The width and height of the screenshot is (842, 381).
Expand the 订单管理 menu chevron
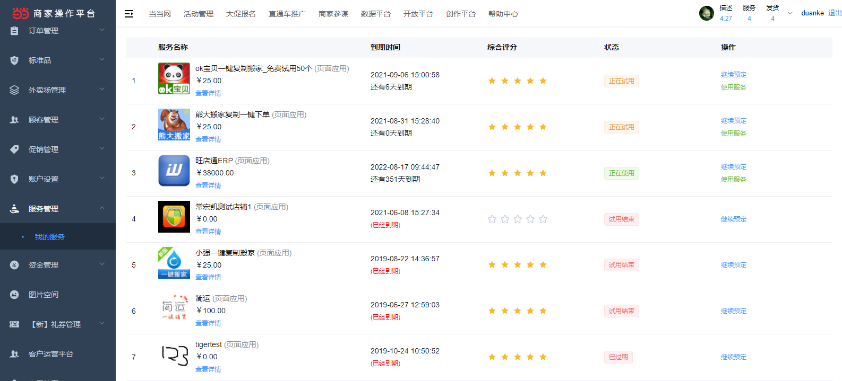(x=102, y=30)
